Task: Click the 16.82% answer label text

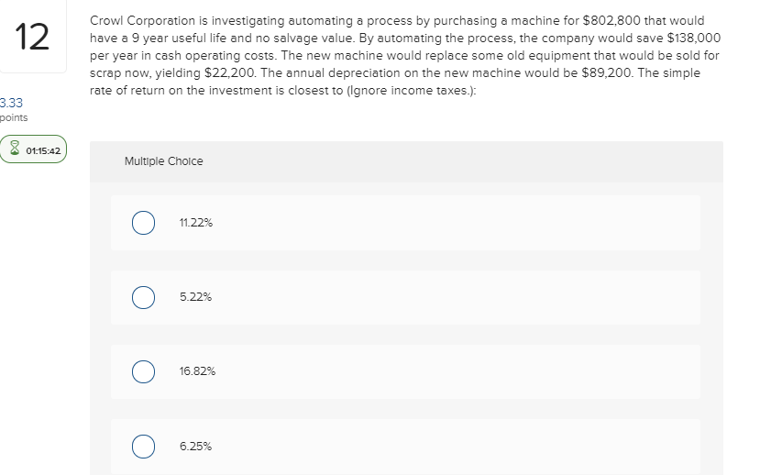Action: click(198, 371)
